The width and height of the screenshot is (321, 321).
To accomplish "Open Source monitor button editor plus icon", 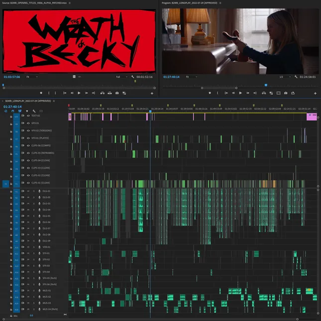I will pyautogui.click(x=152, y=94).
